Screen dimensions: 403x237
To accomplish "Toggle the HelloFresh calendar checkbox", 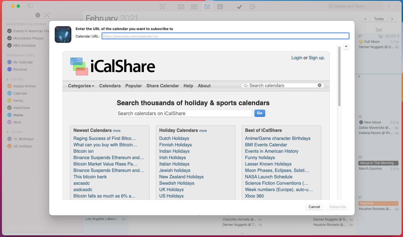I will pos(9,108).
